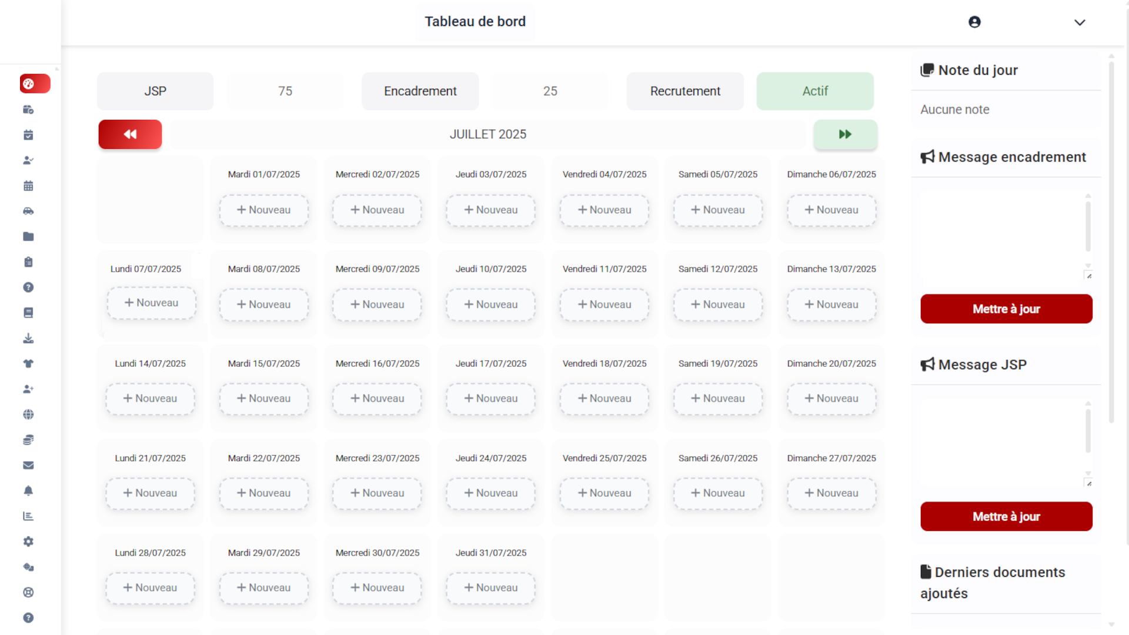This screenshot has height=635, width=1129.
Task: Click the coins finance sidebar icon
Action: (x=28, y=440)
